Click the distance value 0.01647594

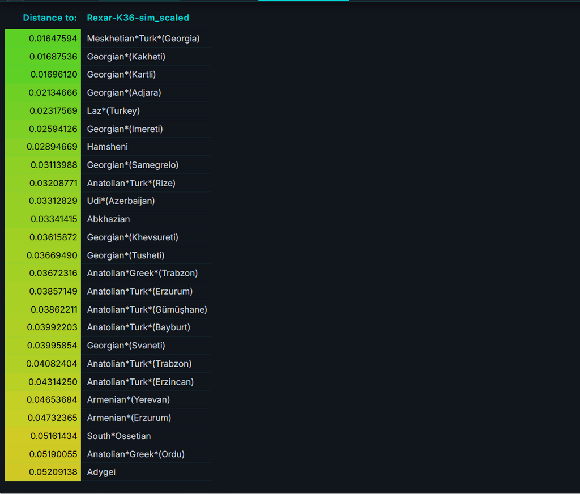click(53, 39)
